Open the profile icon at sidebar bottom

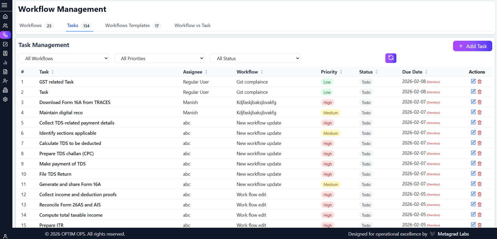(x=5, y=236)
